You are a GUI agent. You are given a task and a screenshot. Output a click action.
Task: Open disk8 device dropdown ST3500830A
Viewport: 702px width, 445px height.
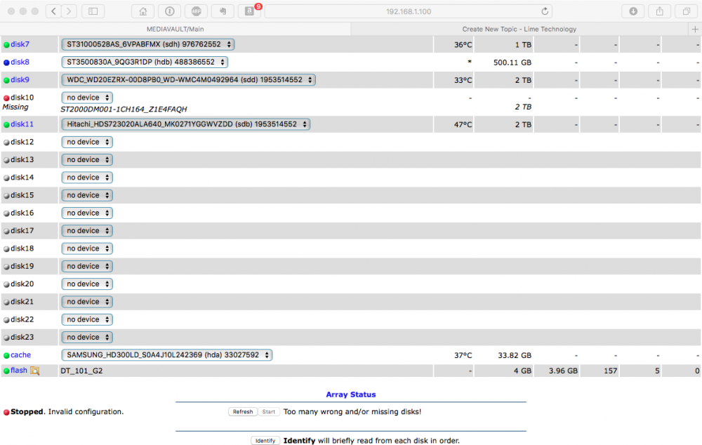(x=145, y=62)
